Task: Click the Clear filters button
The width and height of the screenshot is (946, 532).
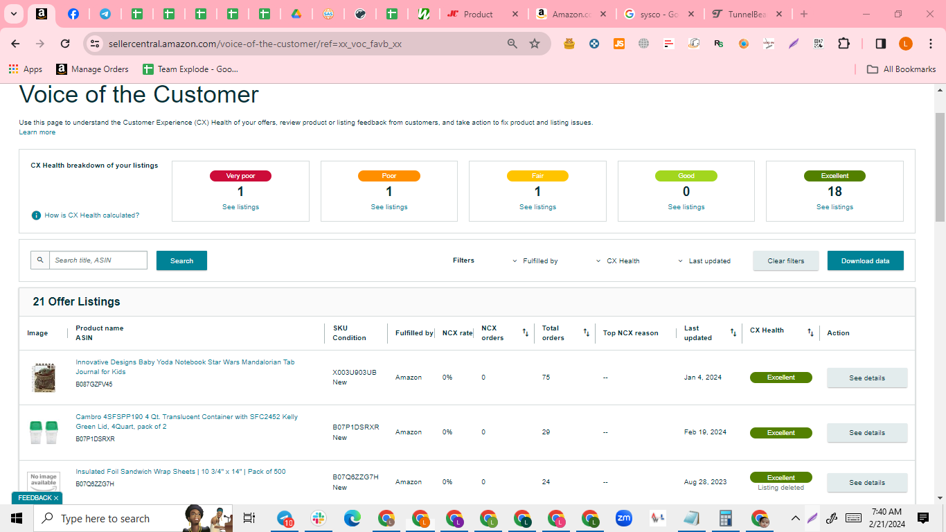Action: point(786,260)
